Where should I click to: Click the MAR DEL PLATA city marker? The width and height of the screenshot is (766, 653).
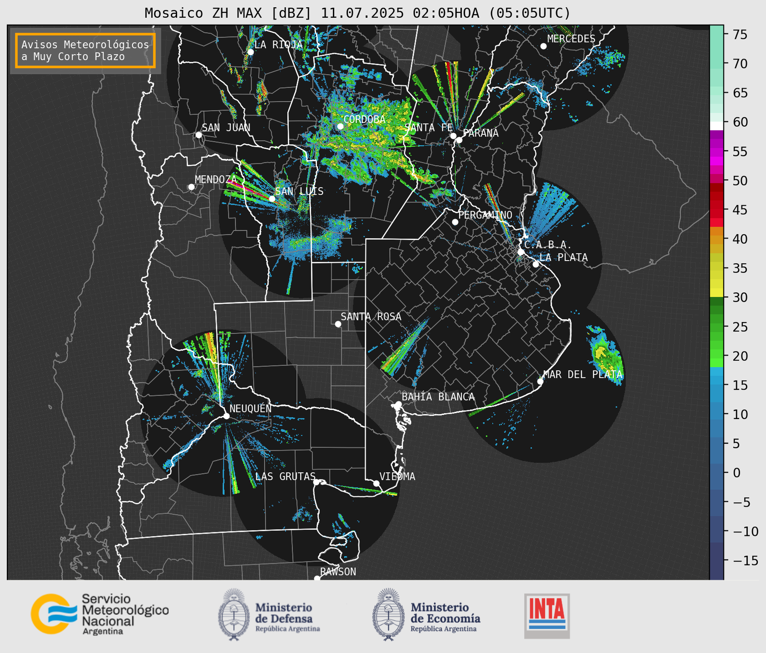point(540,381)
